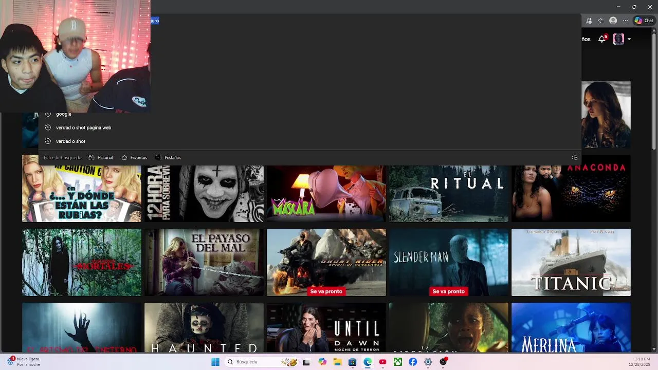Open OBS Studio from taskbar
The width and height of the screenshot is (658, 370).
coord(443,362)
